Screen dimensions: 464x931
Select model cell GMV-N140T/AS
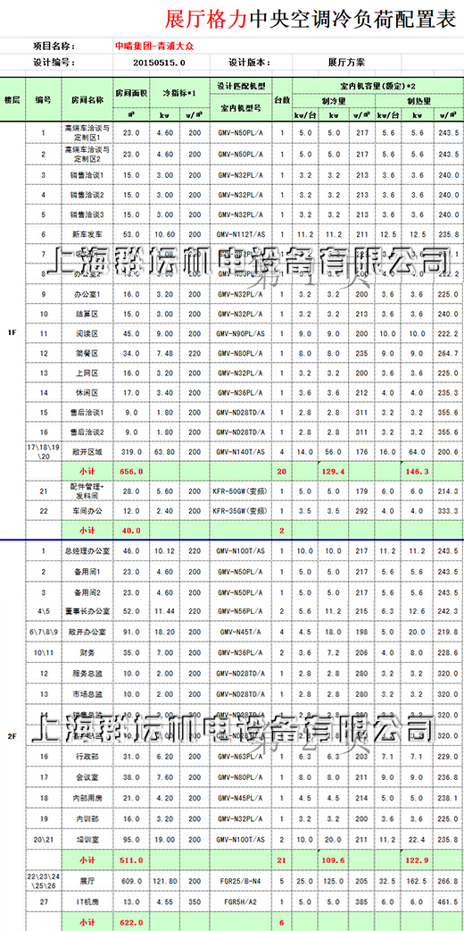tap(241, 451)
